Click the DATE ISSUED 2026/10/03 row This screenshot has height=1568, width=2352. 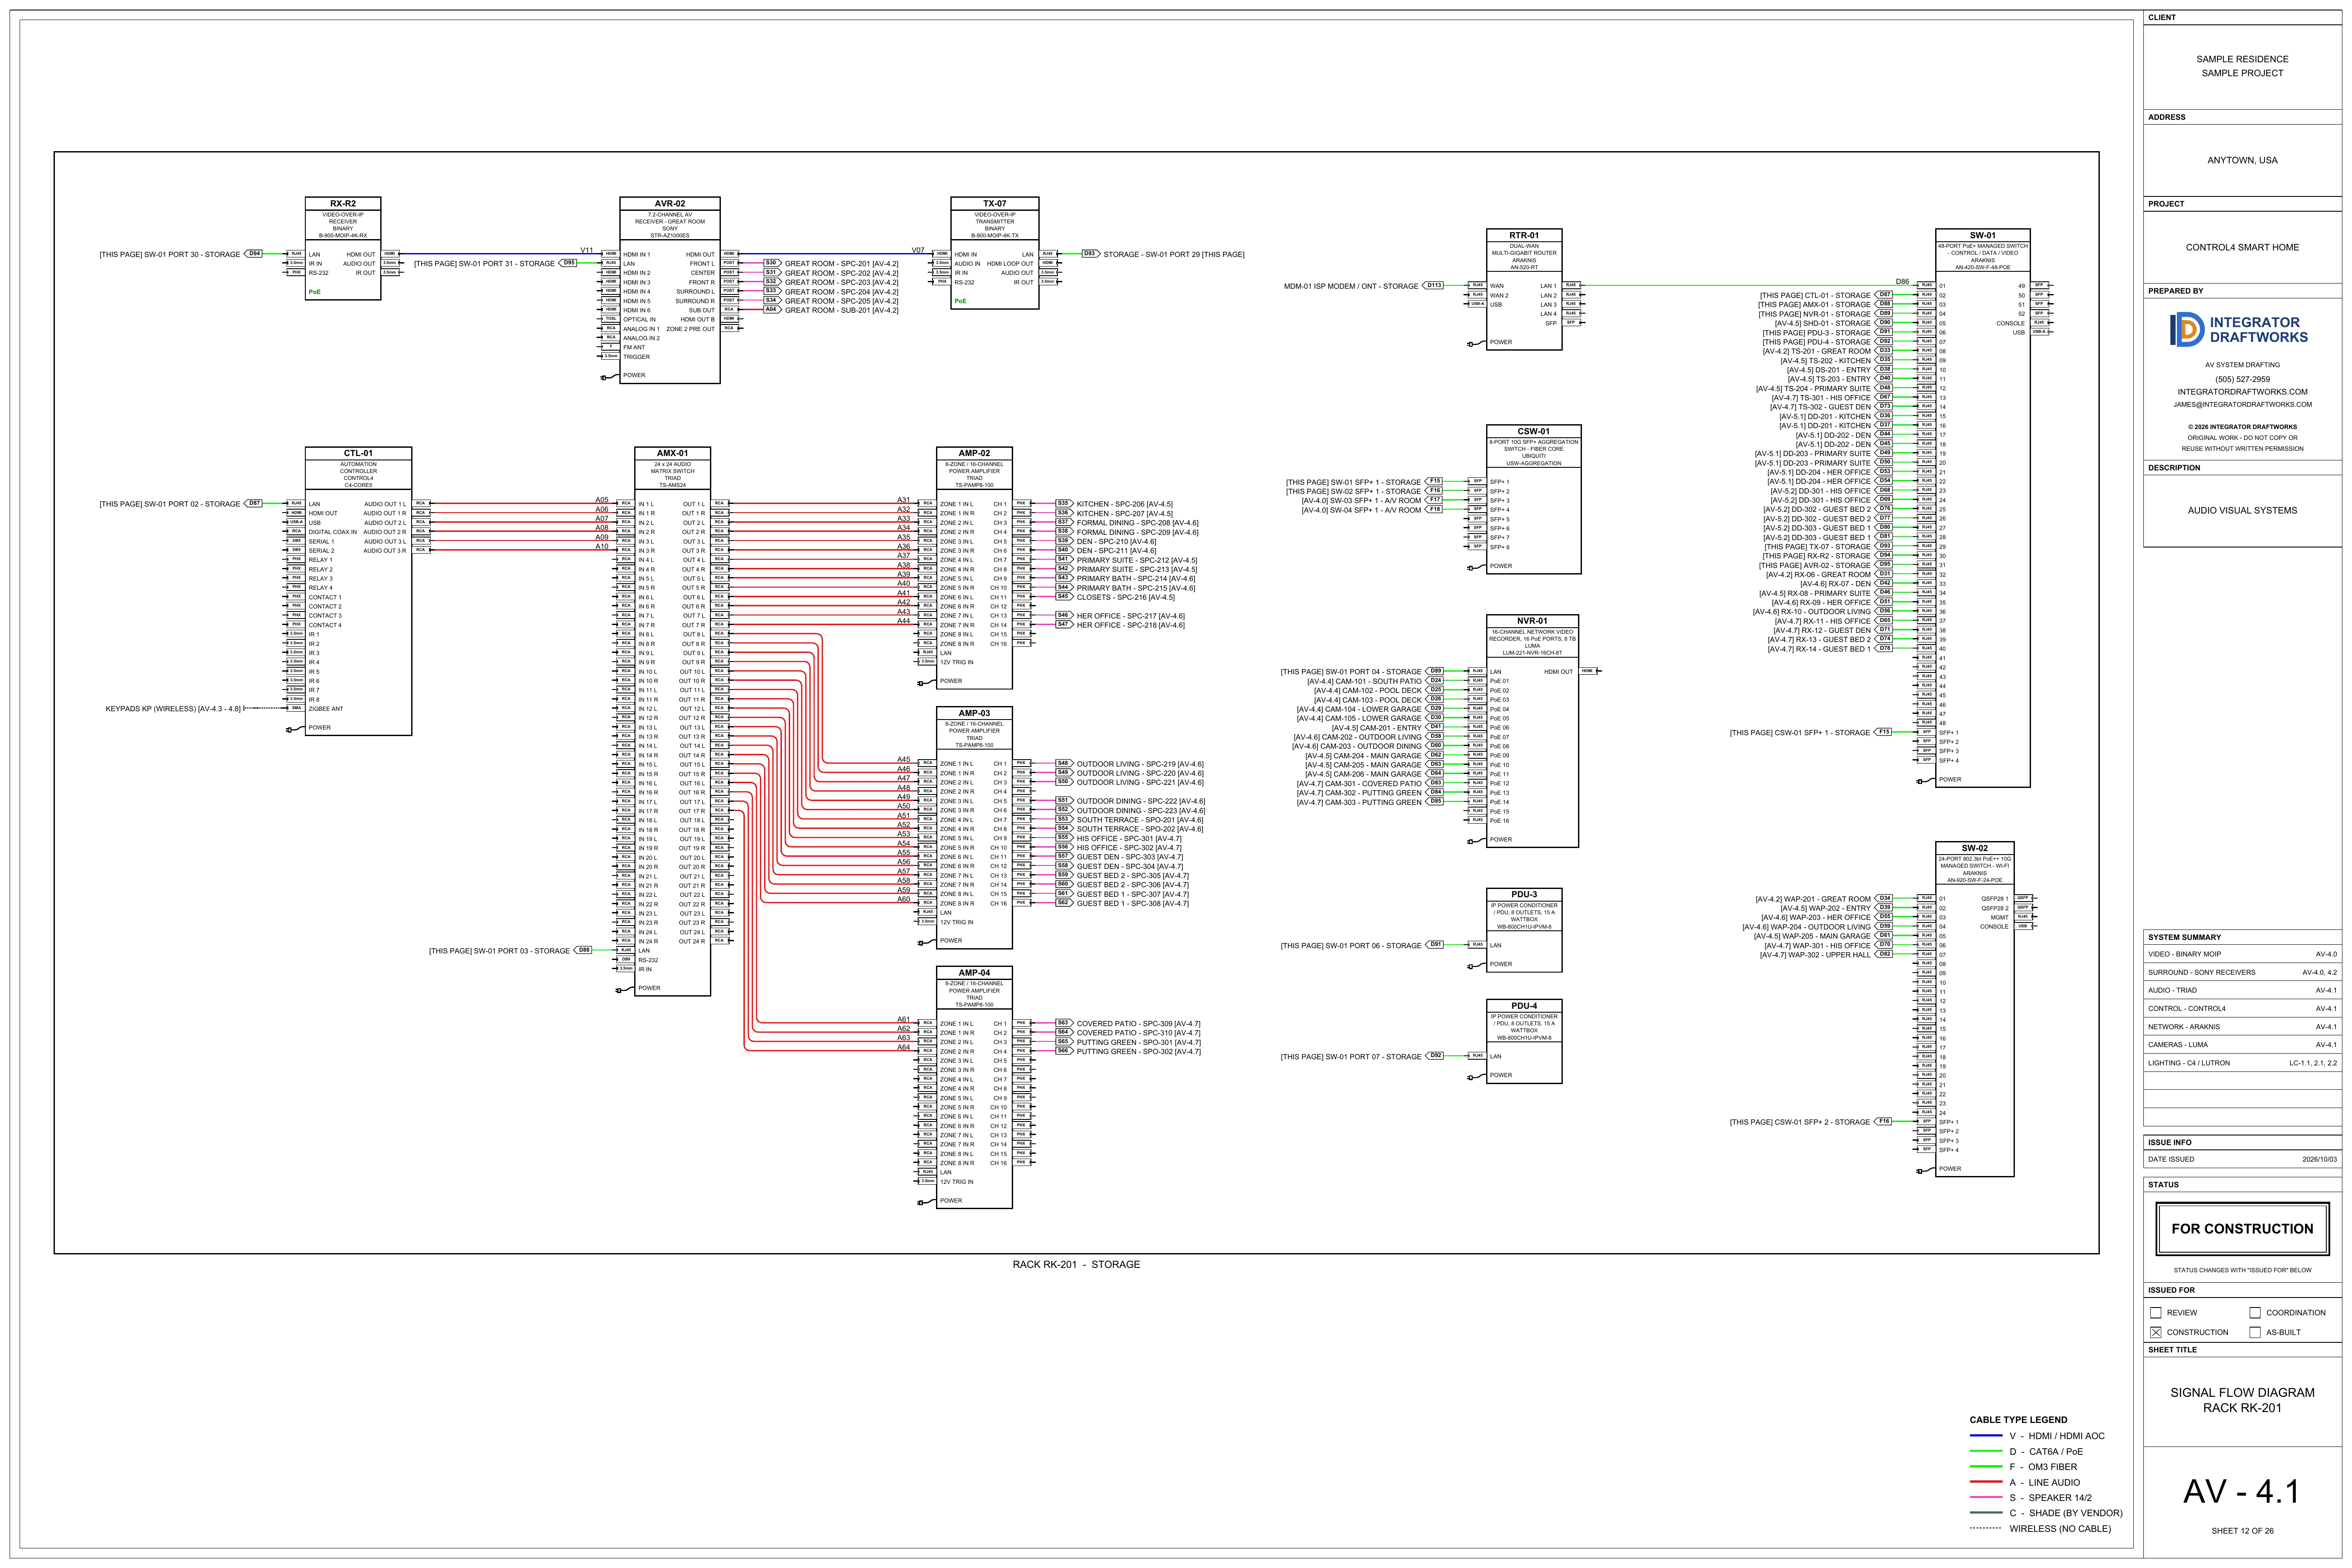[x=2242, y=1159]
